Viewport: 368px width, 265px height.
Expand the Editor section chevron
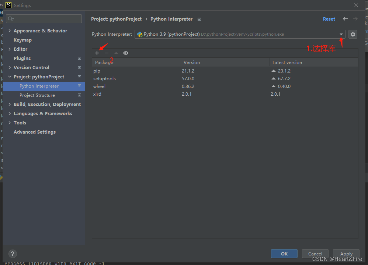click(x=10, y=49)
